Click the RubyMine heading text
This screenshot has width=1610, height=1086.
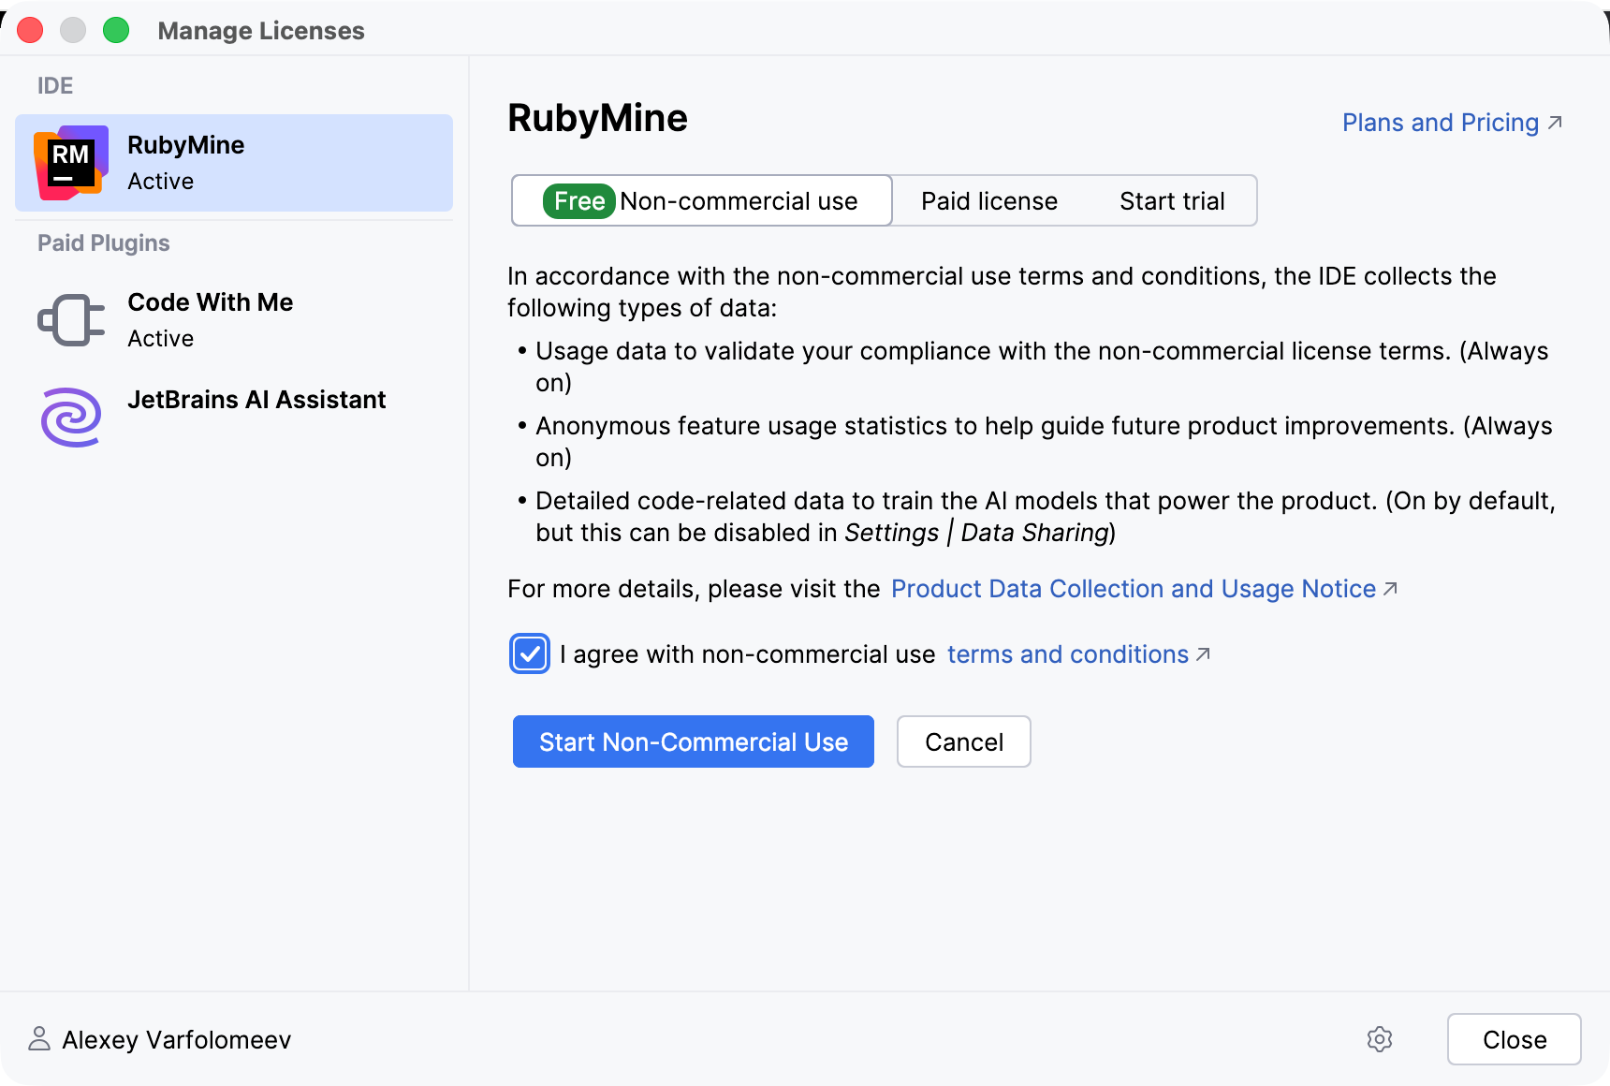coord(597,118)
